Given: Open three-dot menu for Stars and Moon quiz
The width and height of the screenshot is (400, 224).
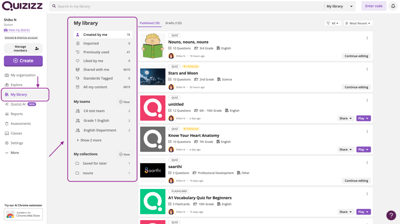Looking at the screenshot, I should (367, 69).
